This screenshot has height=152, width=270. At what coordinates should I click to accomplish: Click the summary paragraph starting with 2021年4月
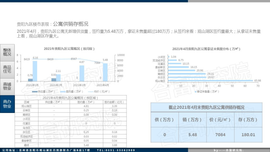(x=139, y=34)
